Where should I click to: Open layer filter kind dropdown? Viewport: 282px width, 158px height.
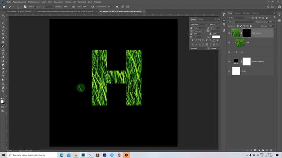237,18
